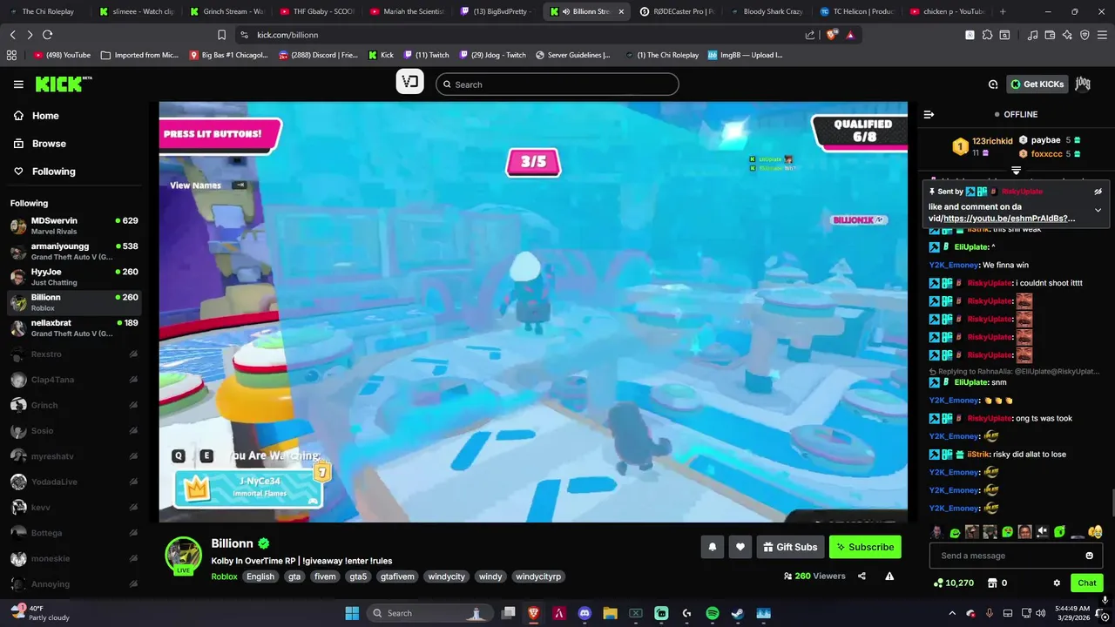
Task: Click the windycityrp tag
Action: click(x=537, y=576)
